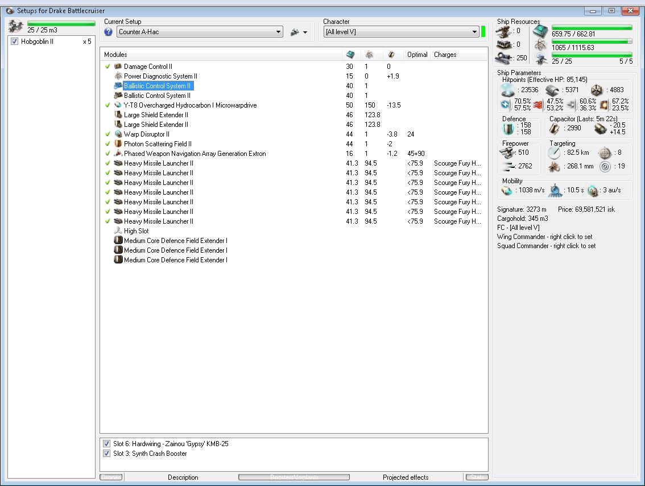
Task: Click the align time icon showing 10.5 s
Action: [x=555, y=190]
